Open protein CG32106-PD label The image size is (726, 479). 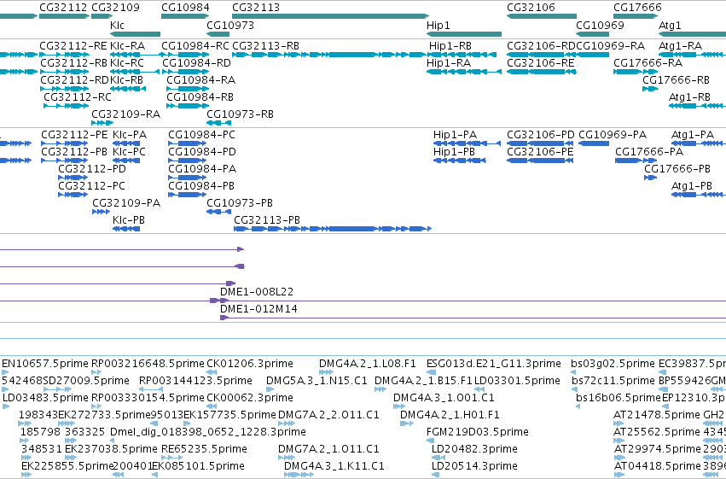click(x=541, y=135)
